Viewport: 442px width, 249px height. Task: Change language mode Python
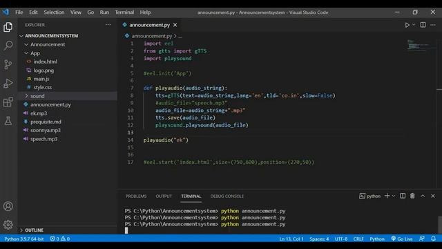[x=377, y=239]
